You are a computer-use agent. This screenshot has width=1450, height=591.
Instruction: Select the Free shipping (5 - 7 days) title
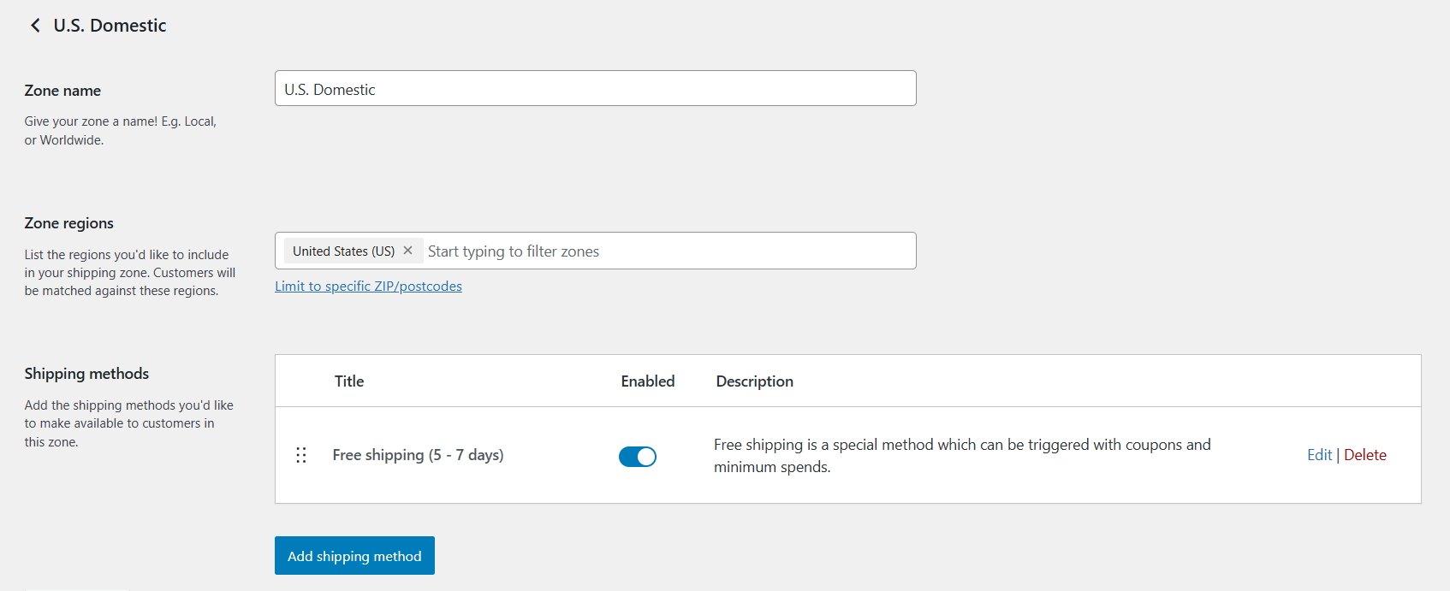pos(418,454)
